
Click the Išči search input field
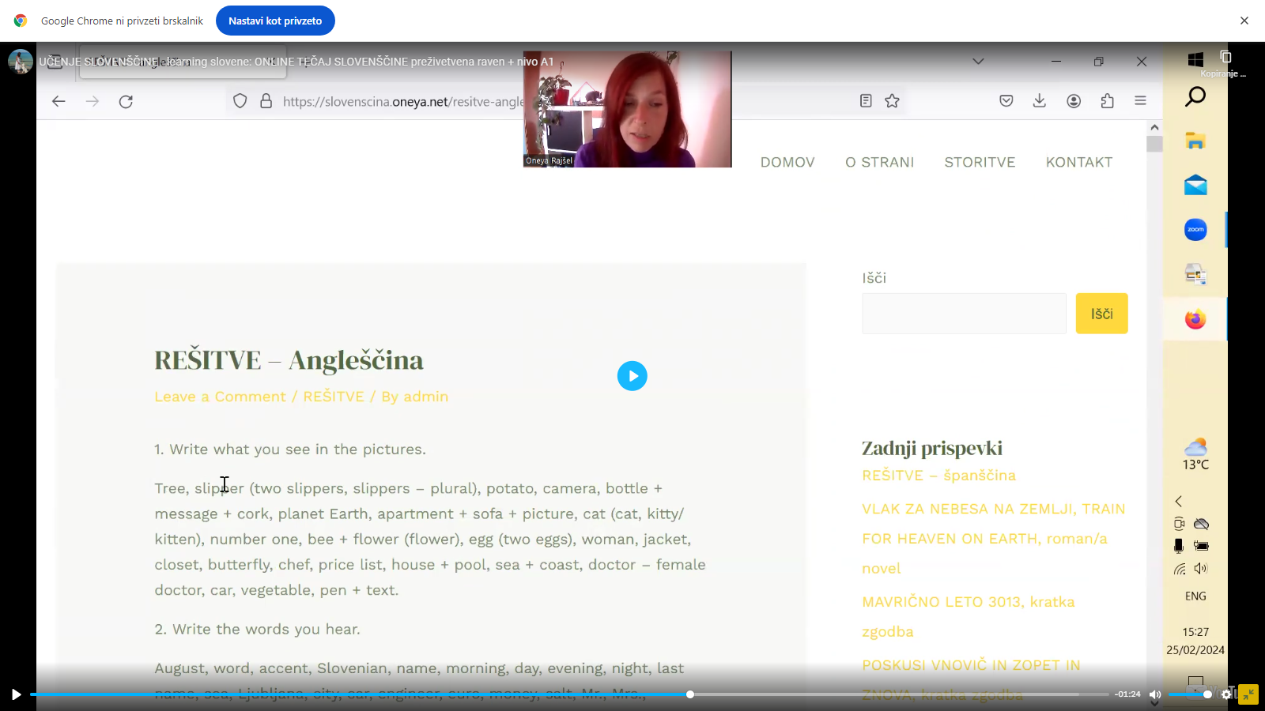coord(964,314)
